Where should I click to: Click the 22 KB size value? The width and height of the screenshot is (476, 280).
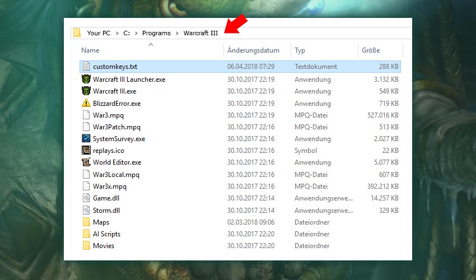click(390, 150)
